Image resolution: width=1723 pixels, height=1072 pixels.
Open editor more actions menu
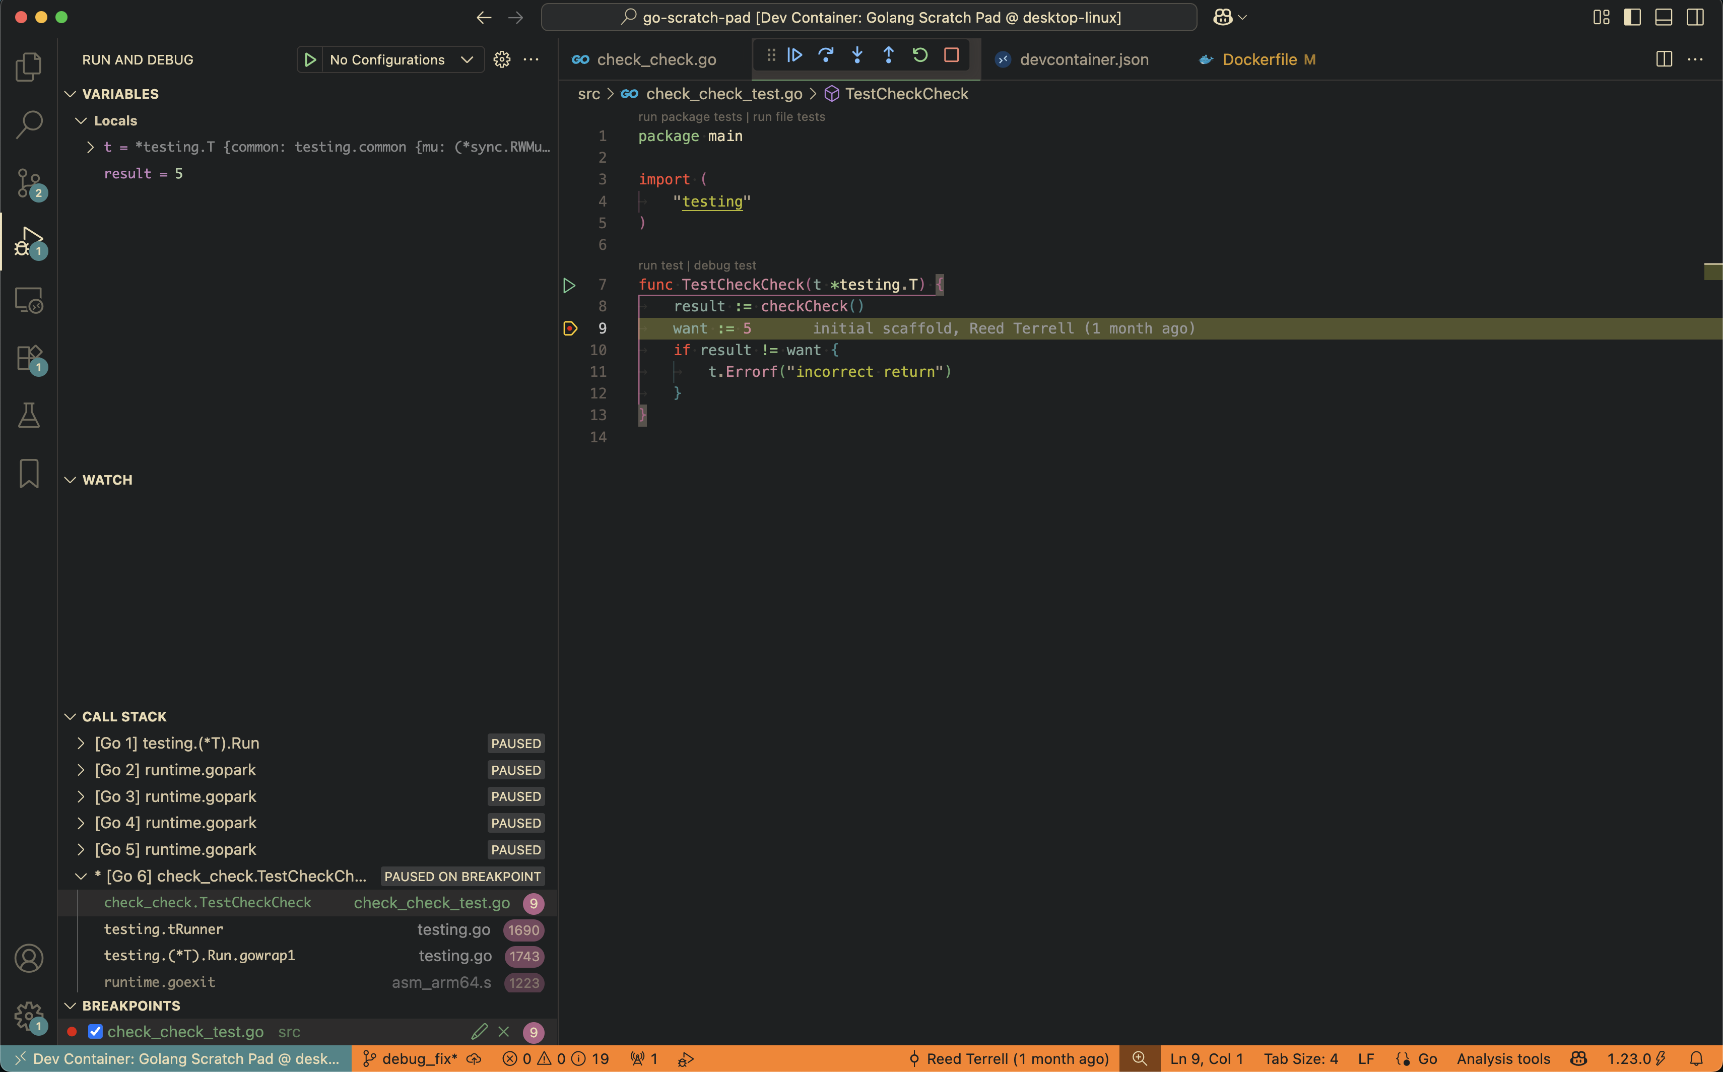[x=1695, y=59]
